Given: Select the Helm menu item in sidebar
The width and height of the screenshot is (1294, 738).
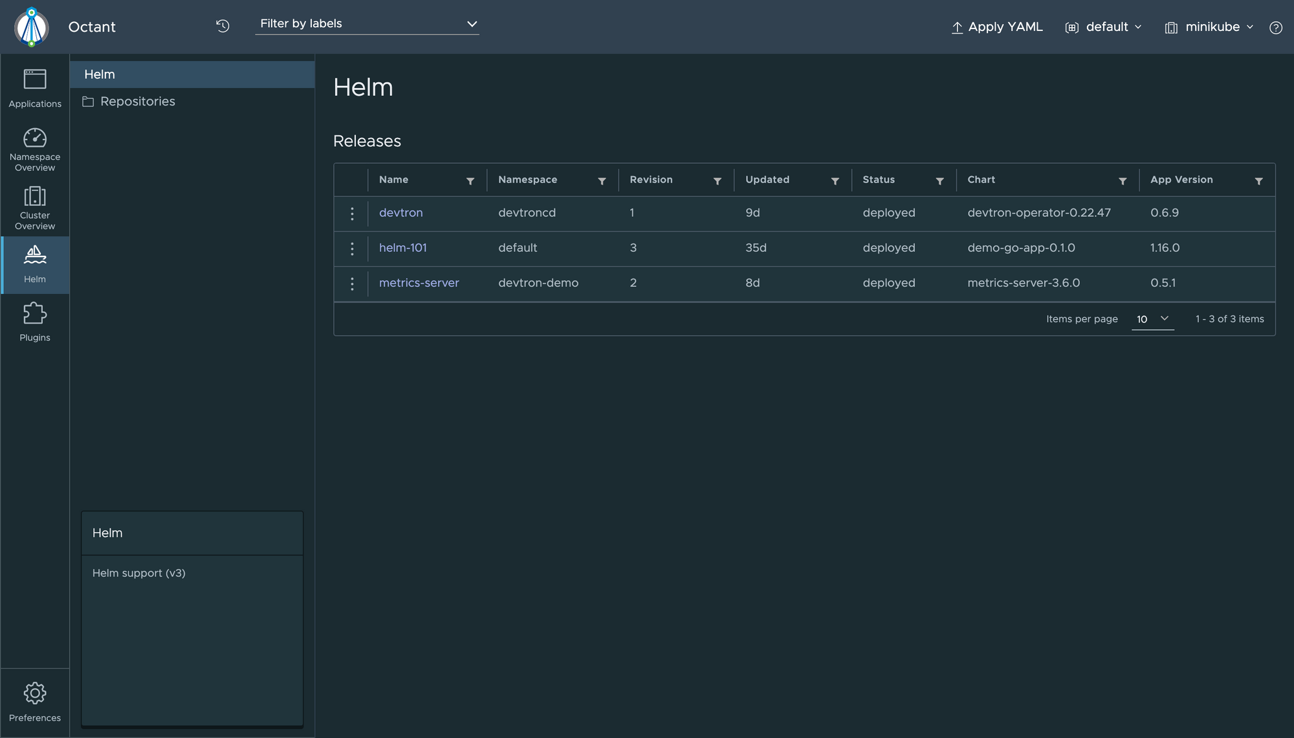Looking at the screenshot, I should pyautogui.click(x=35, y=264).
